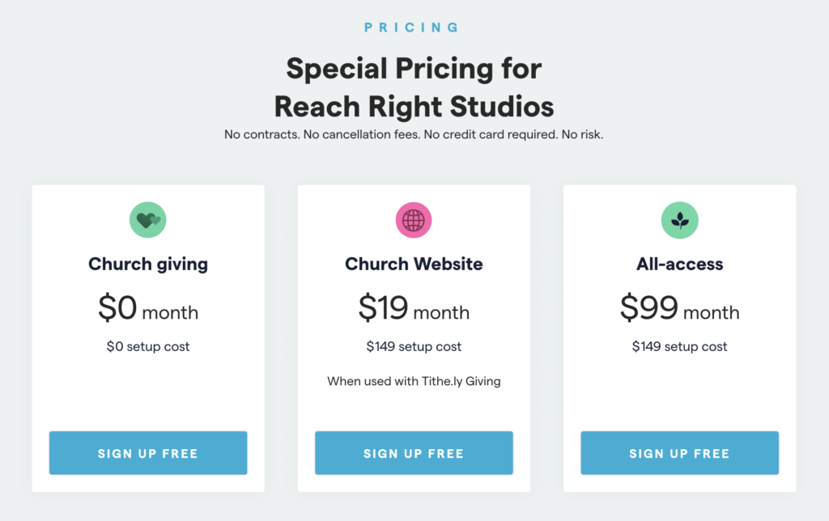829x521 pixels.
Task: Click the $99 month price text
Action: point(679,311)
